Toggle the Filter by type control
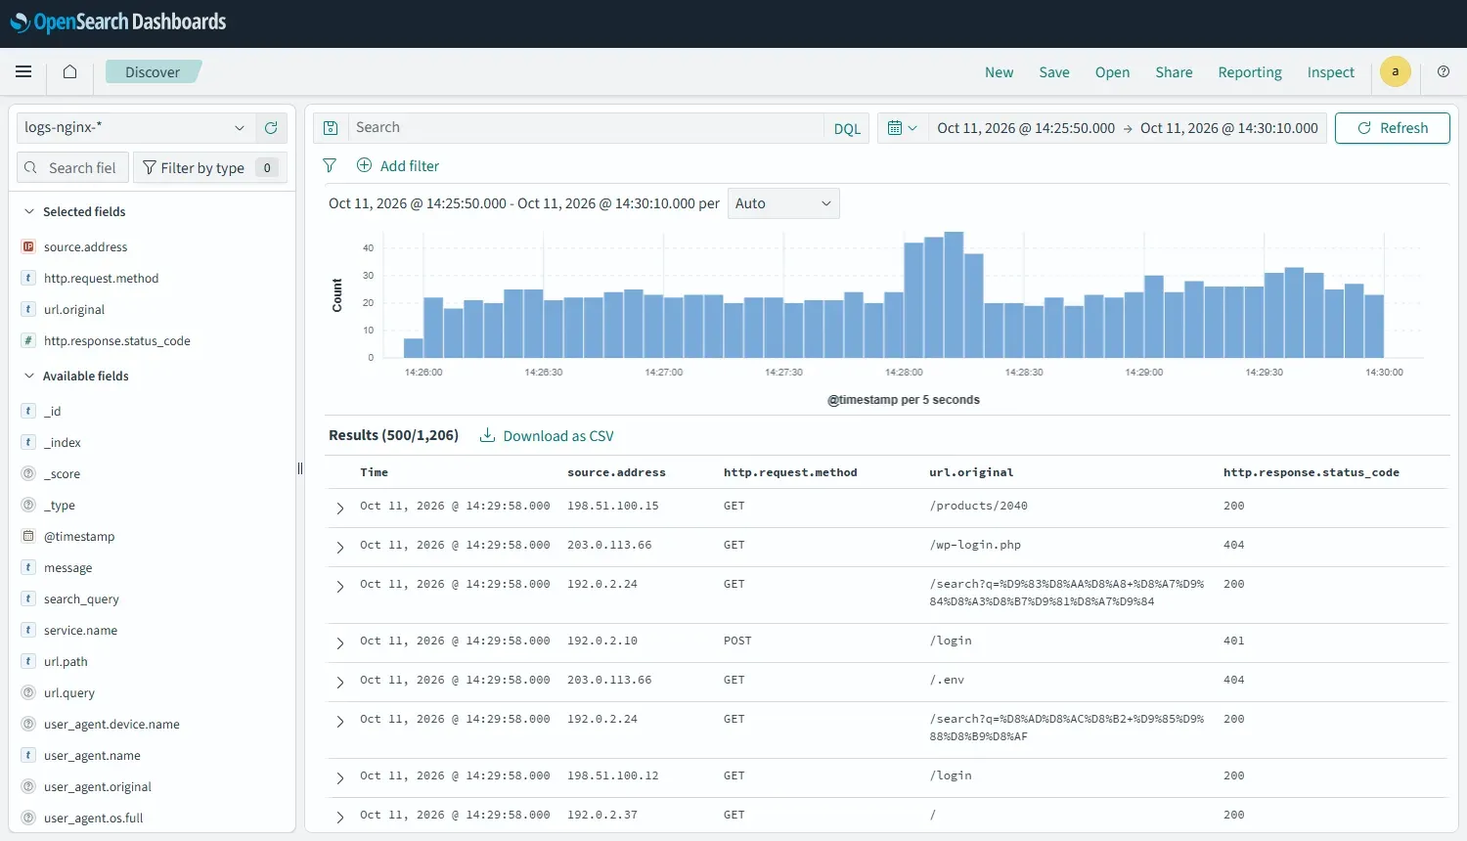The image size is (1467, 841). point(209,167)
